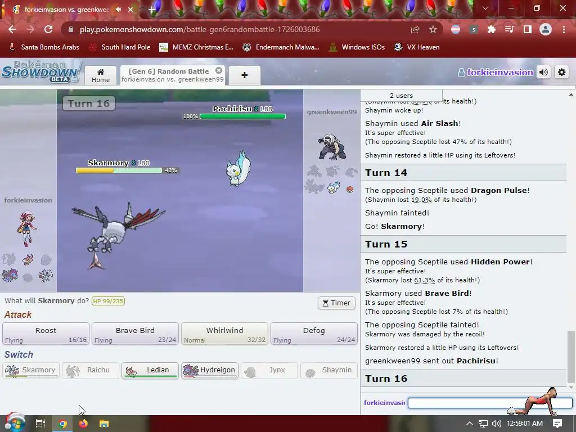Viewport: 576px width, 432px height.
Task: Click the opponent's Pachirisu team icon
Action: pyautogui.click(x=334, y=188)
